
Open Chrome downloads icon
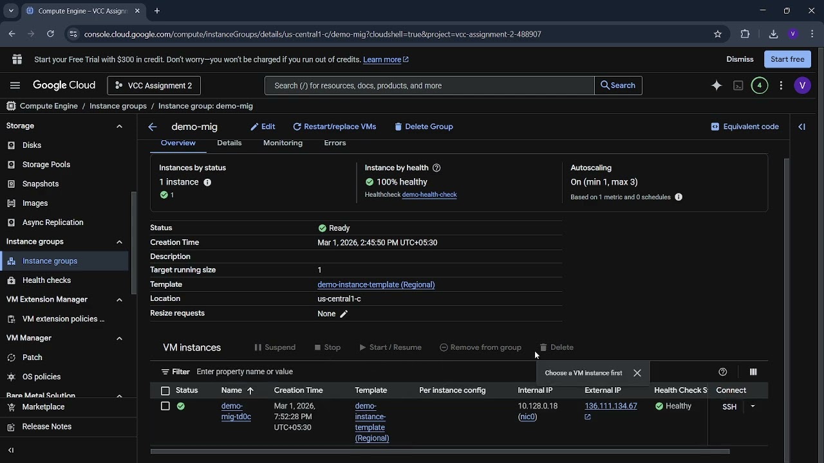(774, 34)
